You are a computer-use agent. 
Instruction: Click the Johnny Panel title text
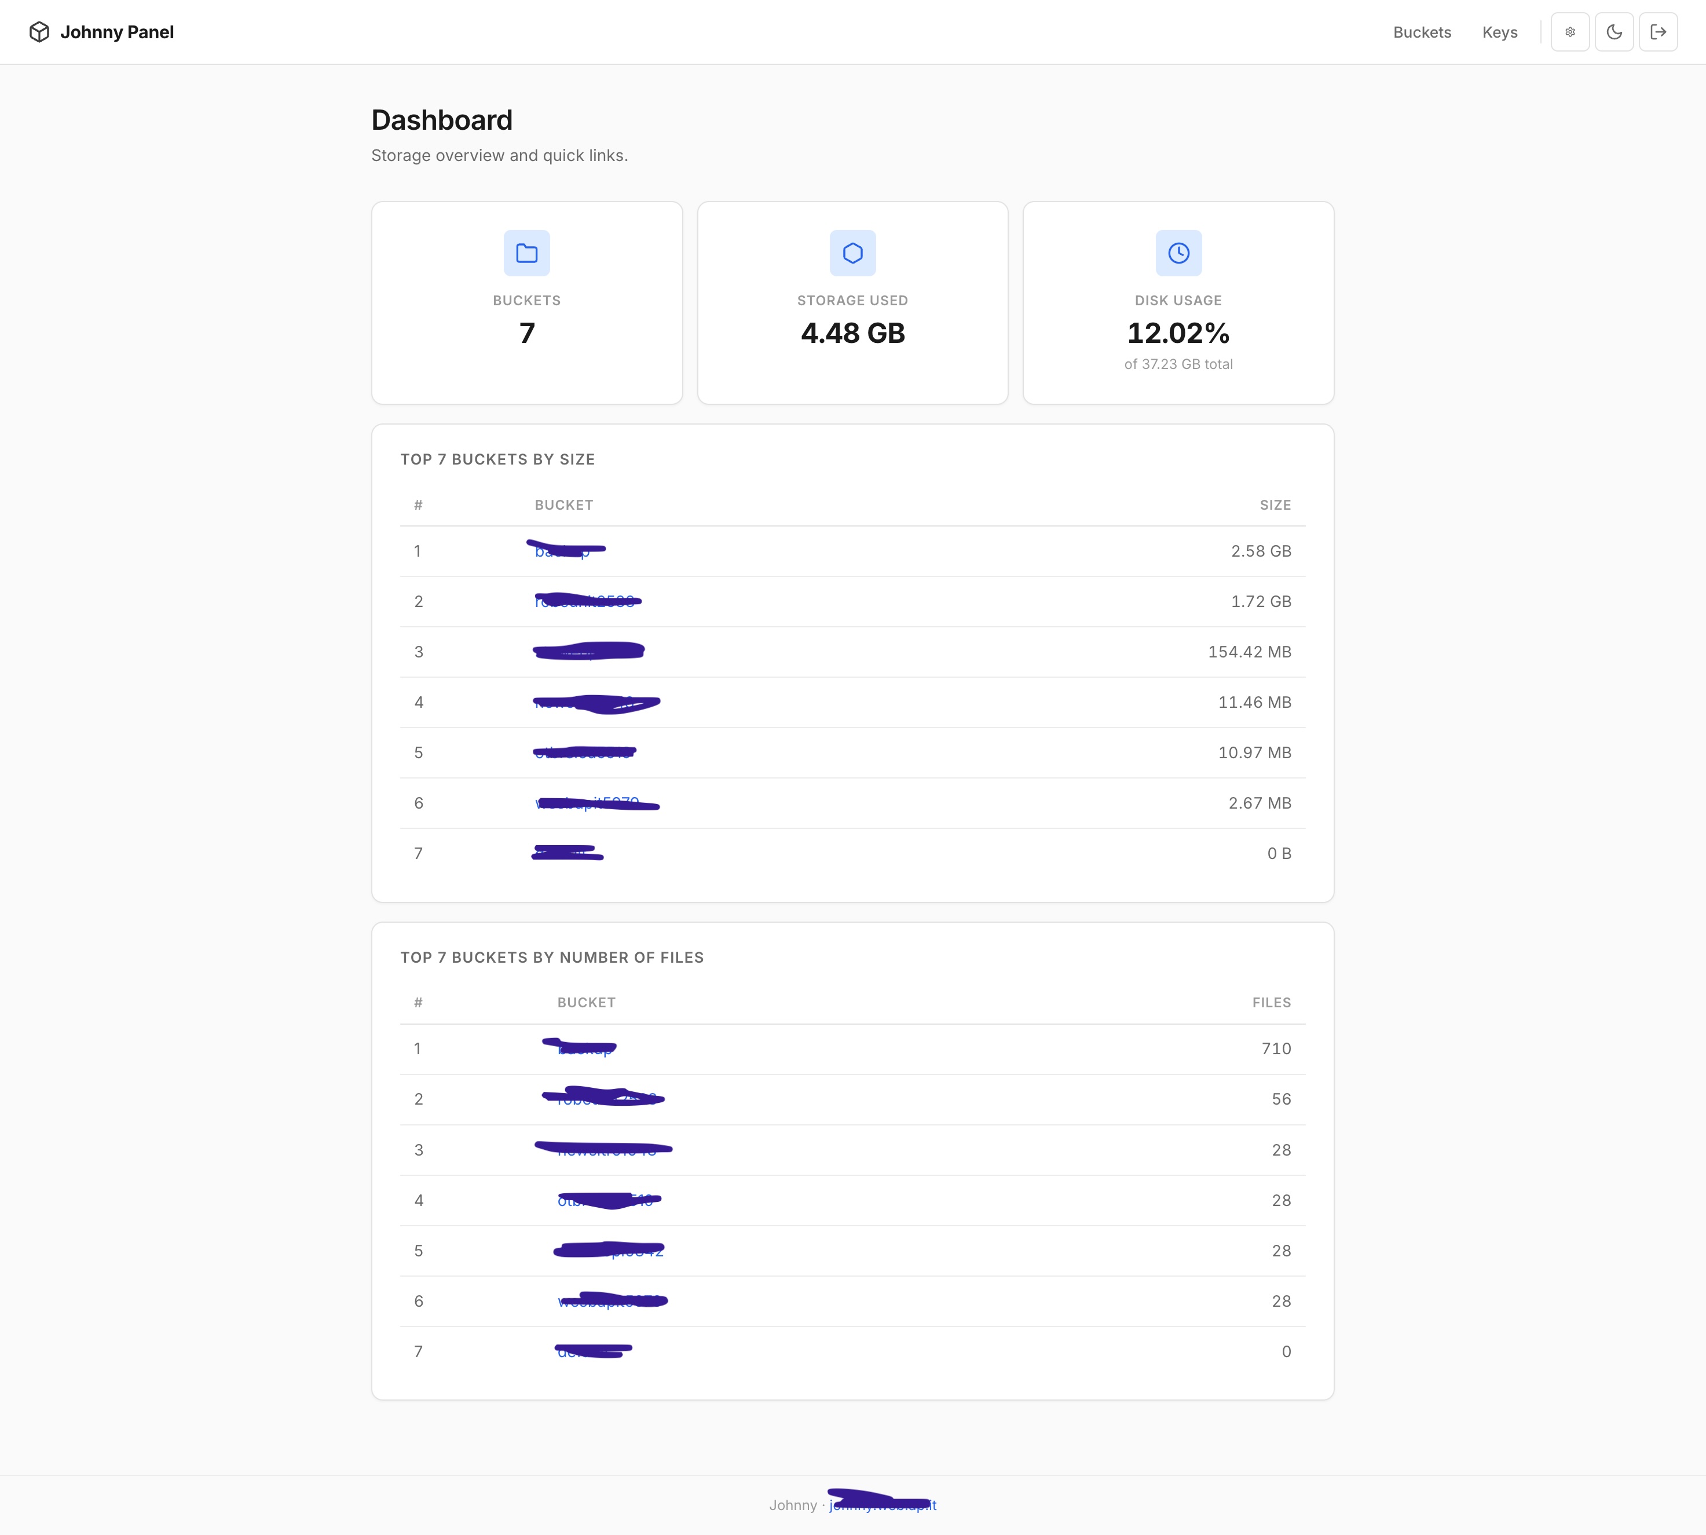click(x=117, y=32)
